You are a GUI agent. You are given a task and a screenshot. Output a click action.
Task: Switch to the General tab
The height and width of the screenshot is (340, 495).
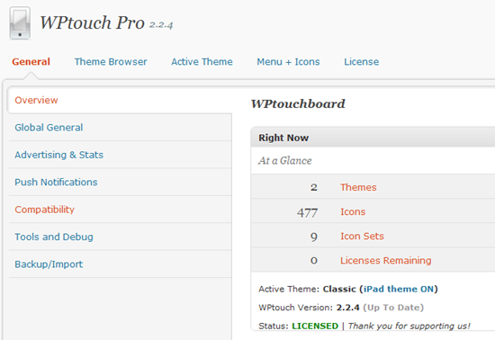point(31,62)
